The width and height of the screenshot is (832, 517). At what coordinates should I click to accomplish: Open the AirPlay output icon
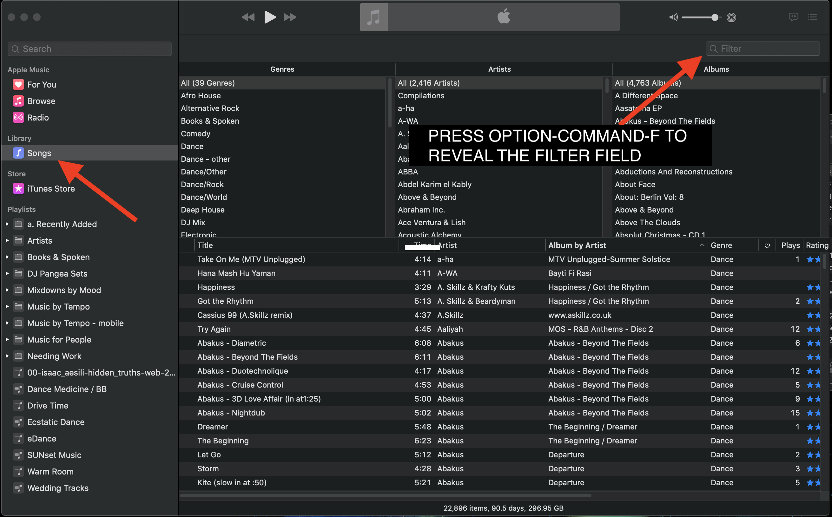click(x=731, y=17)
